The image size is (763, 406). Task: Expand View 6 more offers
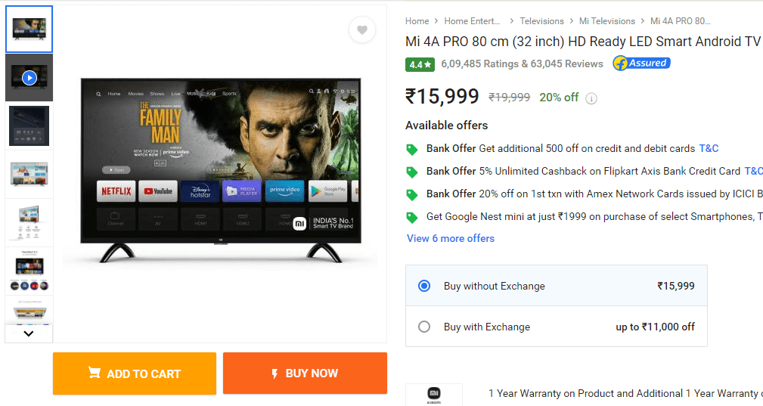451,238
